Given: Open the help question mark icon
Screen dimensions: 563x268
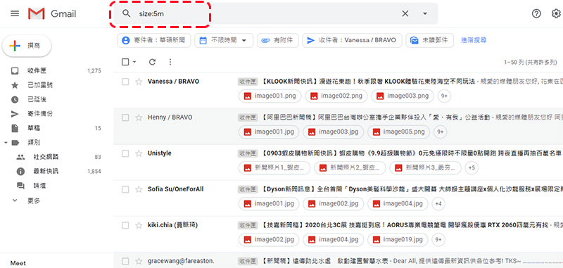Looking at the screenshot, I should click(x=536, y=13).
